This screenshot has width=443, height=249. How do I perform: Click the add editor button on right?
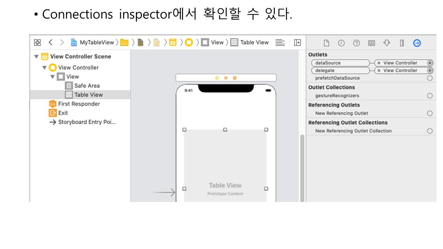(297, 43)
